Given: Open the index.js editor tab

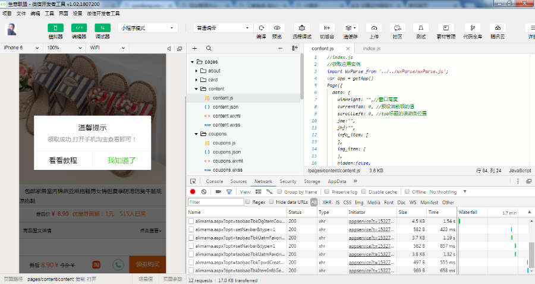Looking at the screenshot, I should point(371,48).
